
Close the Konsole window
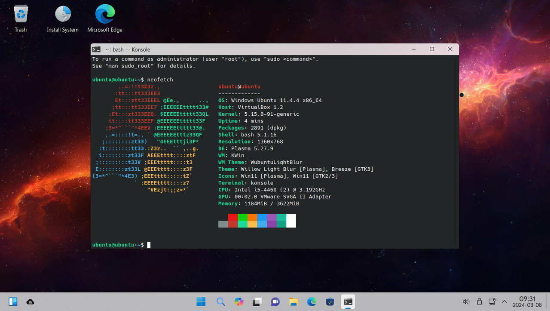click(450, 49)
